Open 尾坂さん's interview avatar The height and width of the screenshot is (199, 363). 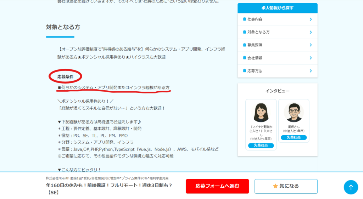tap(294, 113)
